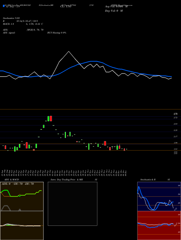Click the 'SI 14/3: 55.47 / 58.9' reading
This screenshot has height=240, width=181.
pyautogui.click(x=27, y=21)
